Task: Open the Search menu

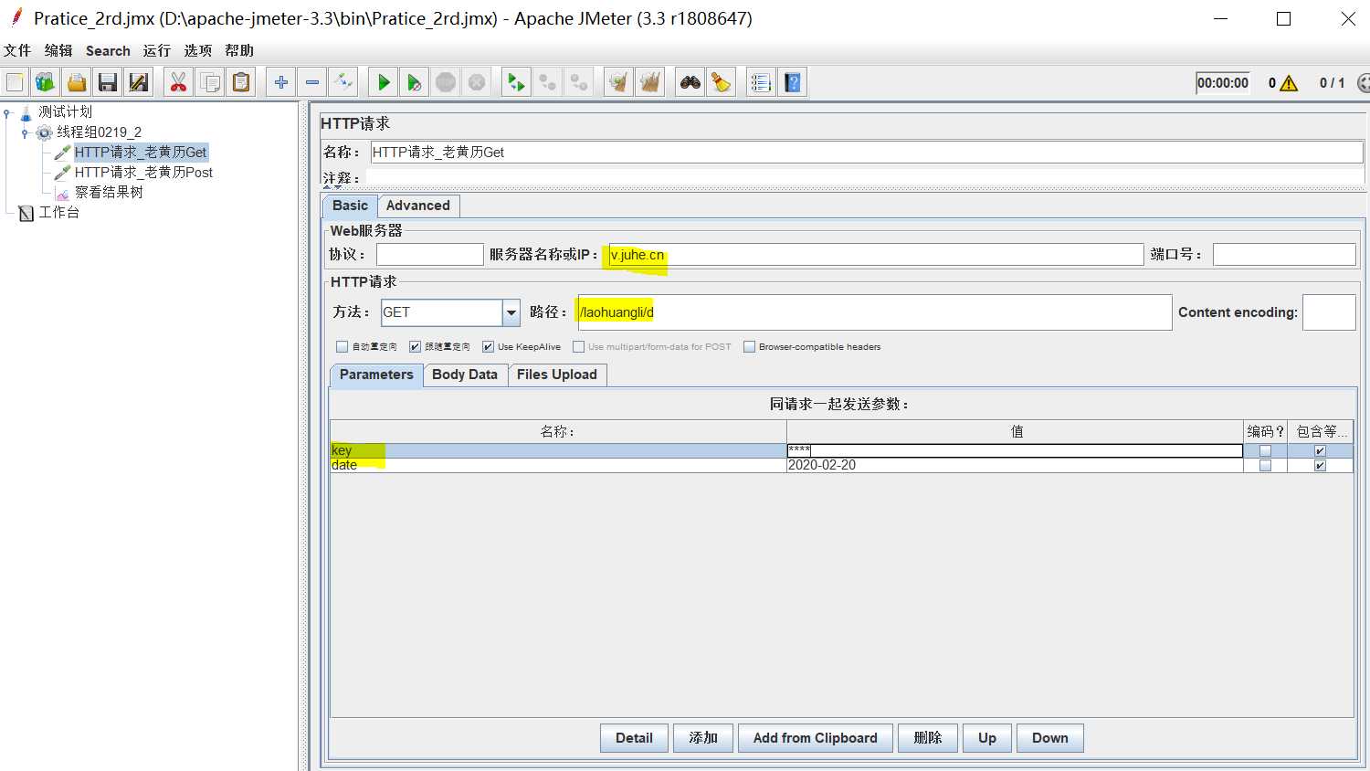Action: [x=108, y=50]
